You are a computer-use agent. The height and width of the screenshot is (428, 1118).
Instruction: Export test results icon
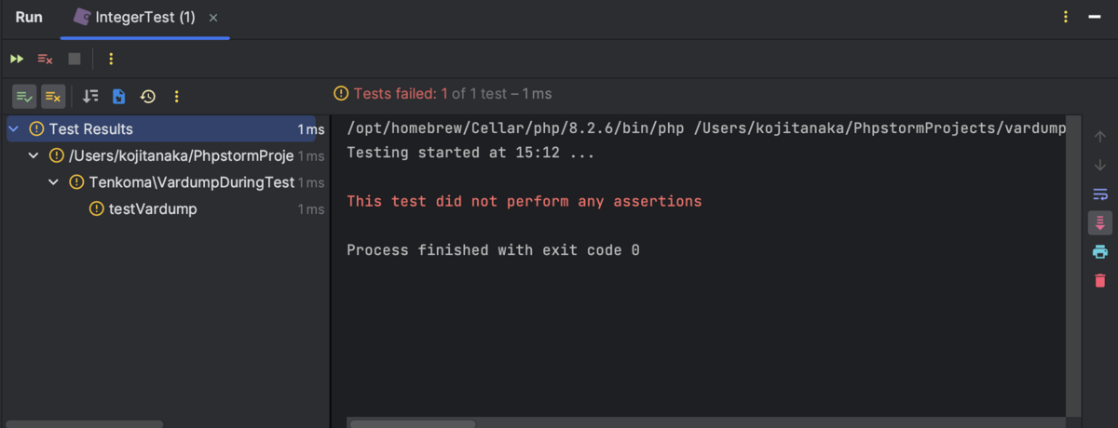pos(119,96)
